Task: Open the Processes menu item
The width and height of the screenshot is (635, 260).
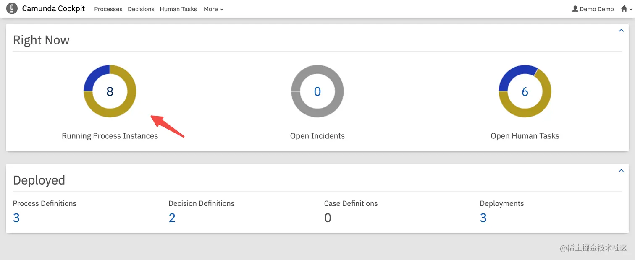Action: click(108, 9)
